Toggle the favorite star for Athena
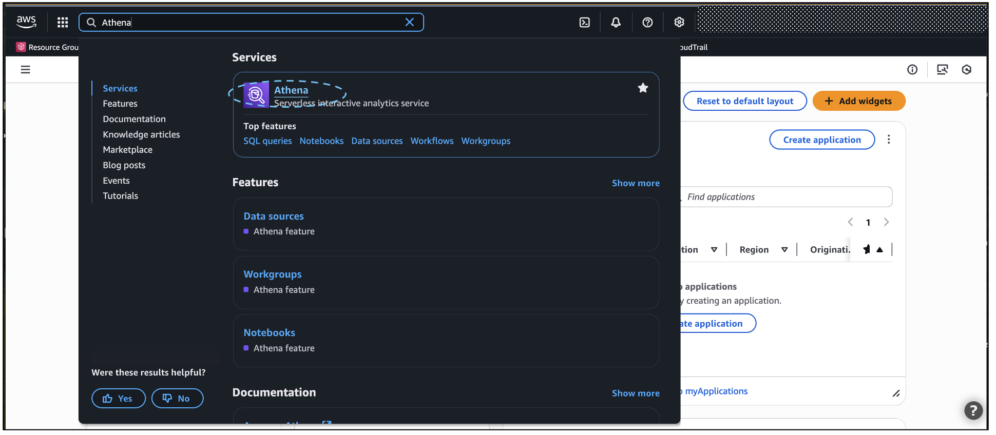 tap(642, 88)
